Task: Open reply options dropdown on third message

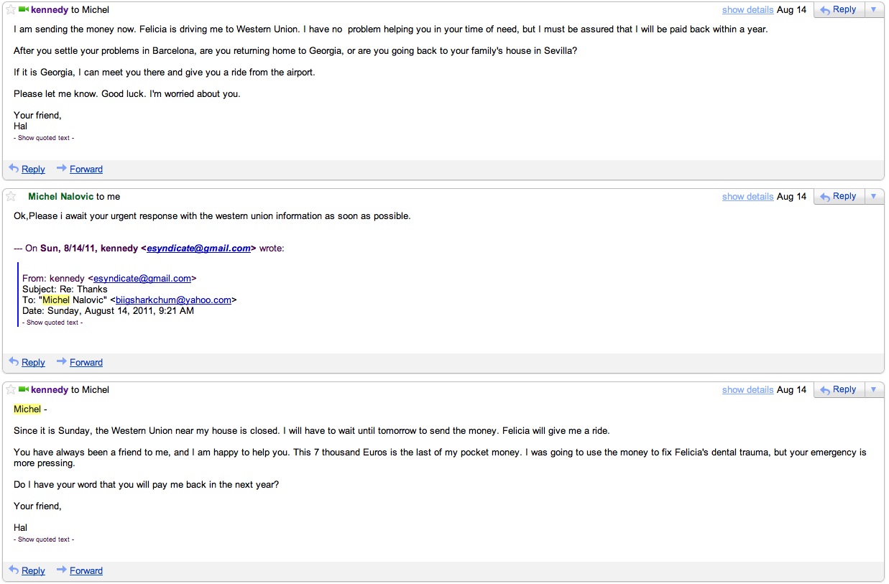Action: [x=873, y=390]
